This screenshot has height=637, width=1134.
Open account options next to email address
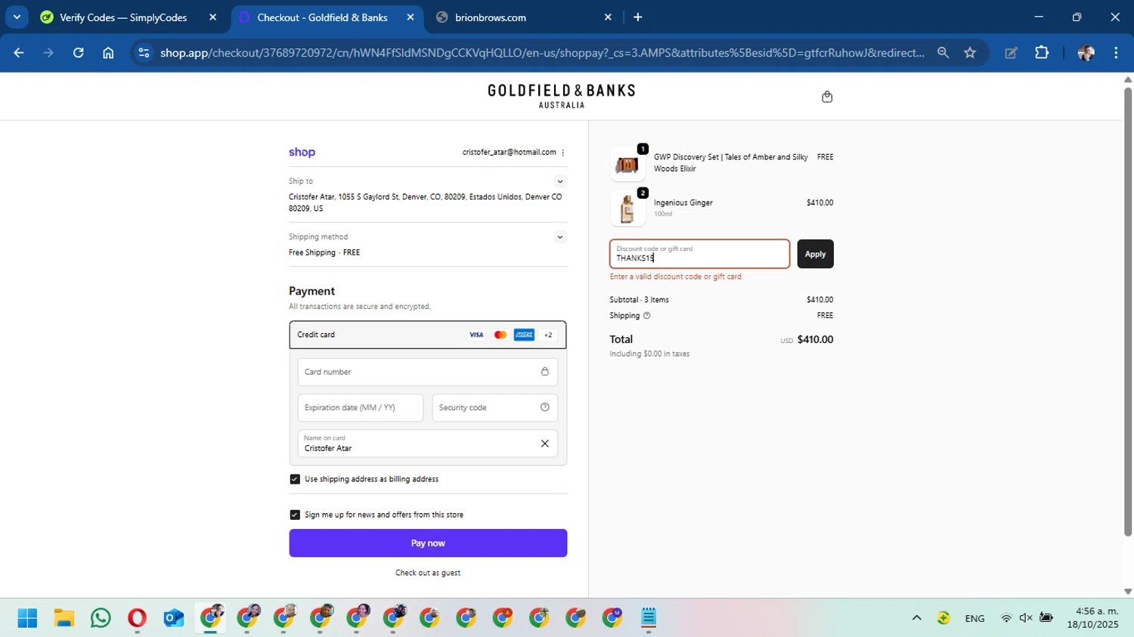[563, 153]
